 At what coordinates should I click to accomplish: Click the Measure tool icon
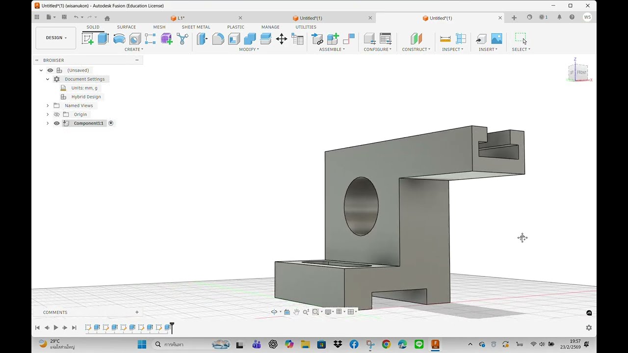pos(445,39)
